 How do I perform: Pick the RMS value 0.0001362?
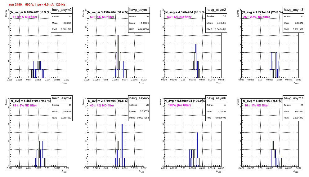tap(66, 118)
